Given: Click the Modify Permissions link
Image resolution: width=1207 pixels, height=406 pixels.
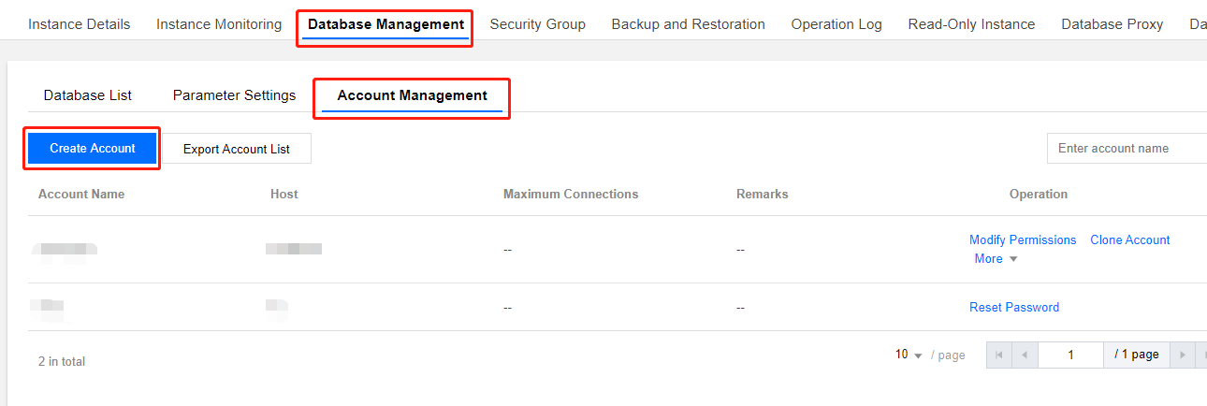Looking at the screenshot, I should [1023, 240].
